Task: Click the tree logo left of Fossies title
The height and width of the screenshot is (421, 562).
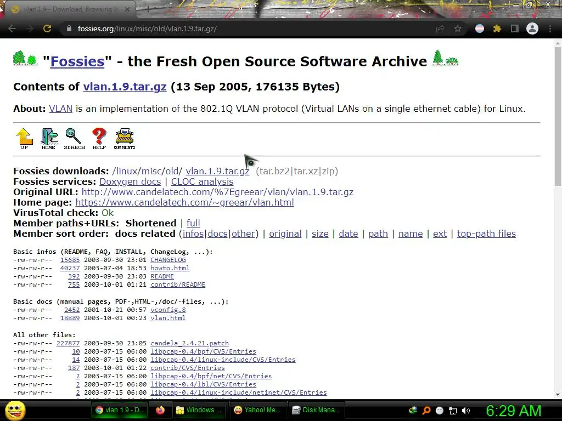Action: [x=25, y=58]
